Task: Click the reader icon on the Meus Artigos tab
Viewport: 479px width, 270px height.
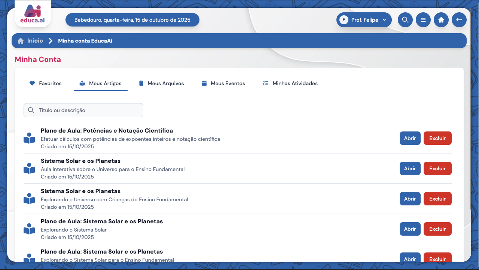Action: 82,83
